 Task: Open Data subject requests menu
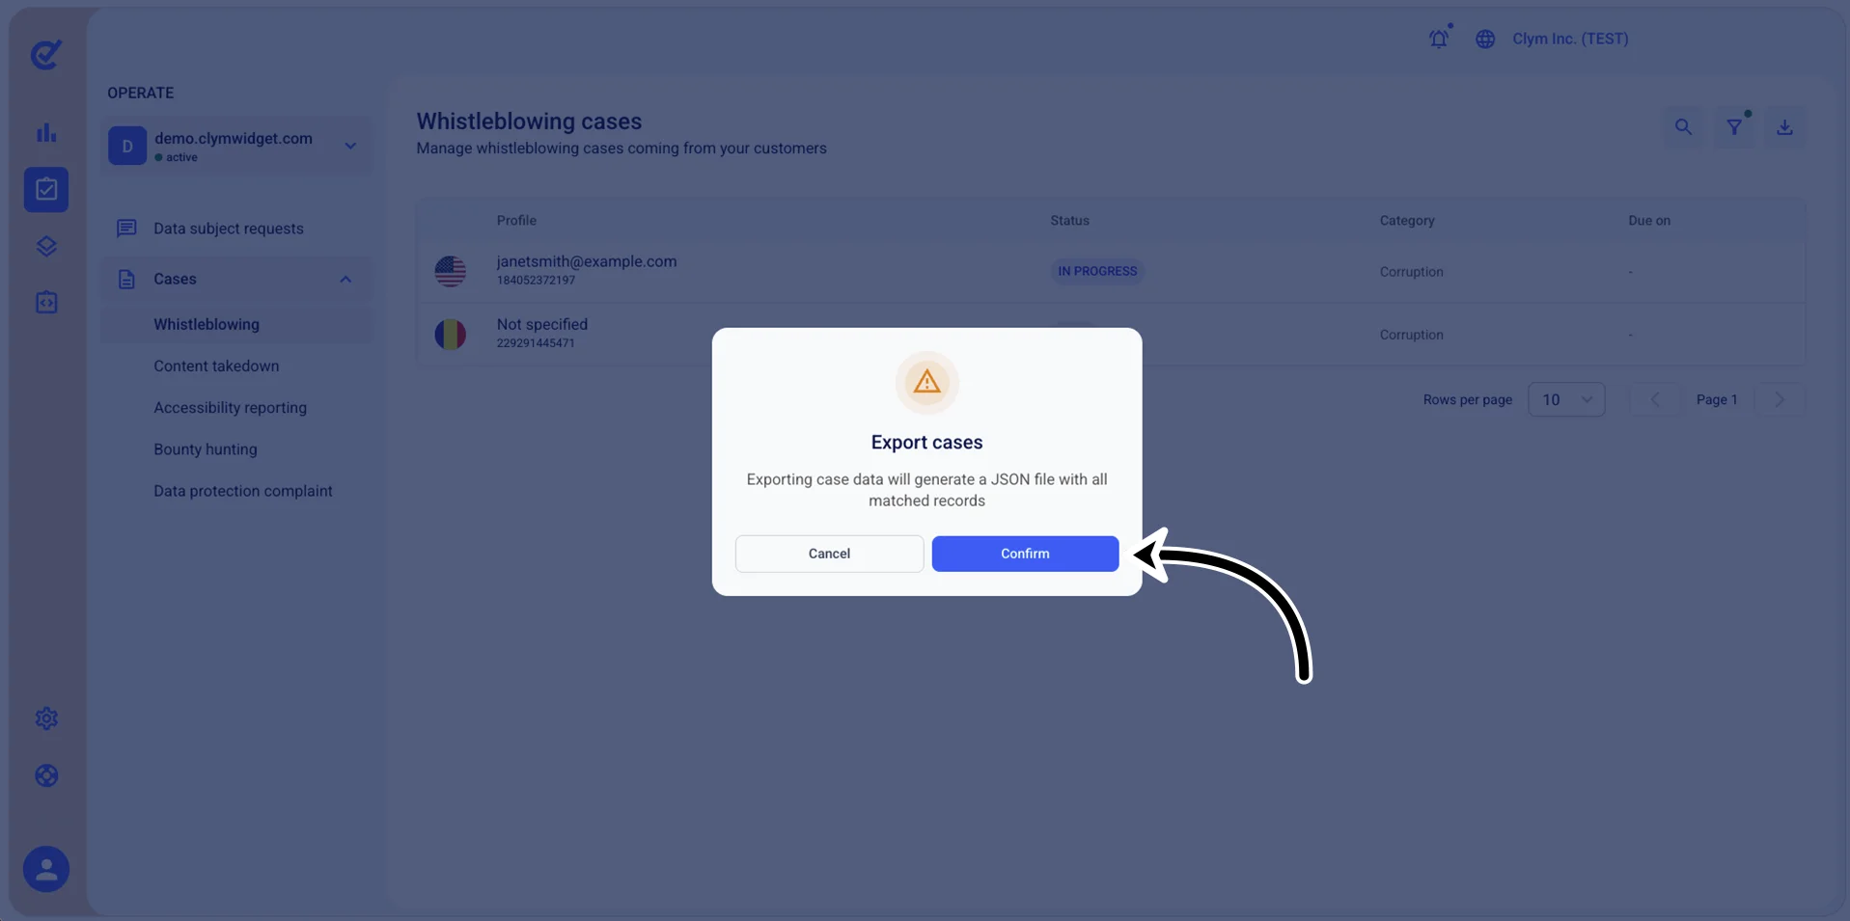click(236, 229)
